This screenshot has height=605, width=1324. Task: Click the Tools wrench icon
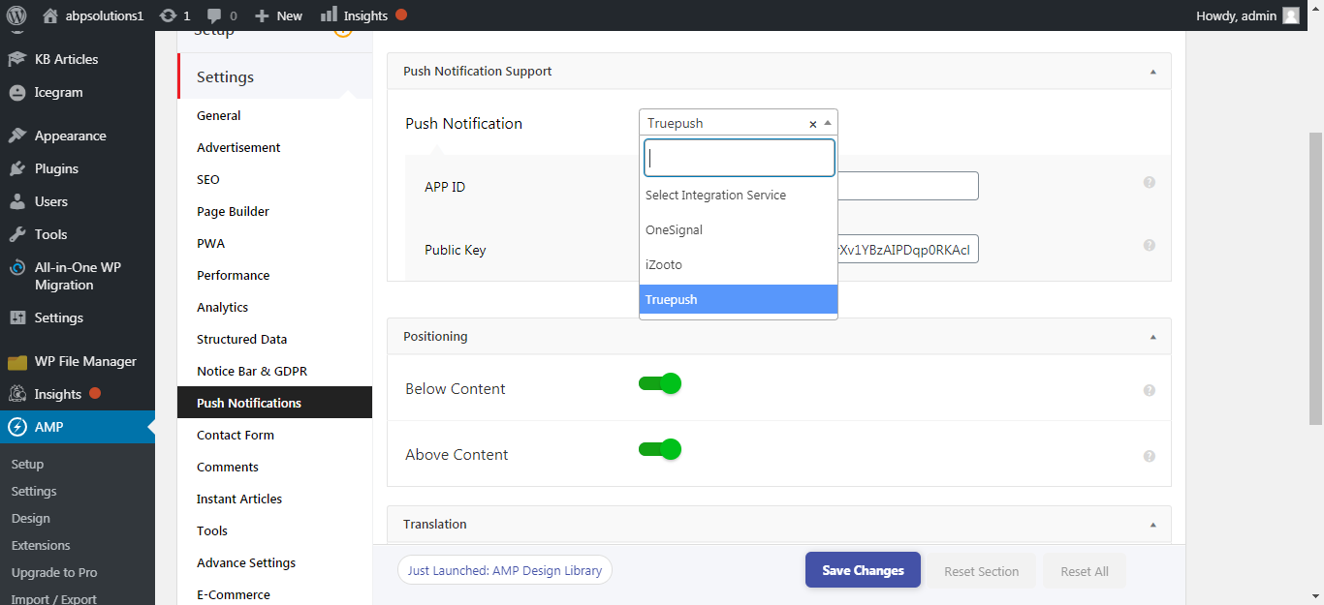(16, 234)
